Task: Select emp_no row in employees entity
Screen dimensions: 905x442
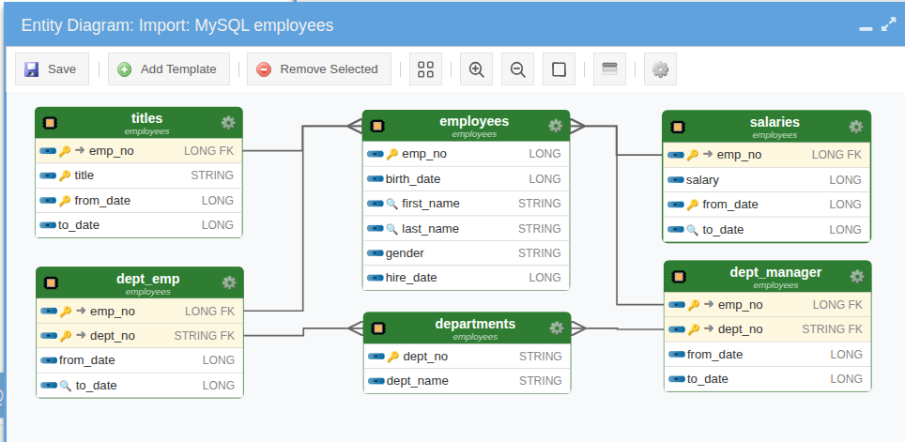Action: pos(466,154)
